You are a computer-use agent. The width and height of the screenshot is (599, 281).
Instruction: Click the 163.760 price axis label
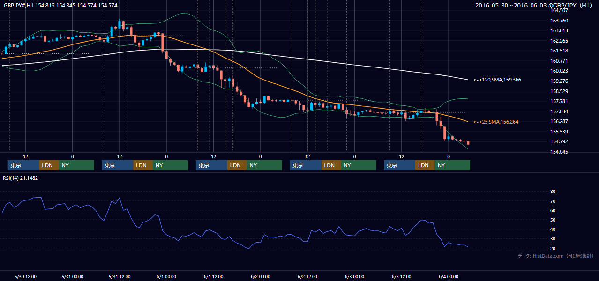(x=559, y=21)
